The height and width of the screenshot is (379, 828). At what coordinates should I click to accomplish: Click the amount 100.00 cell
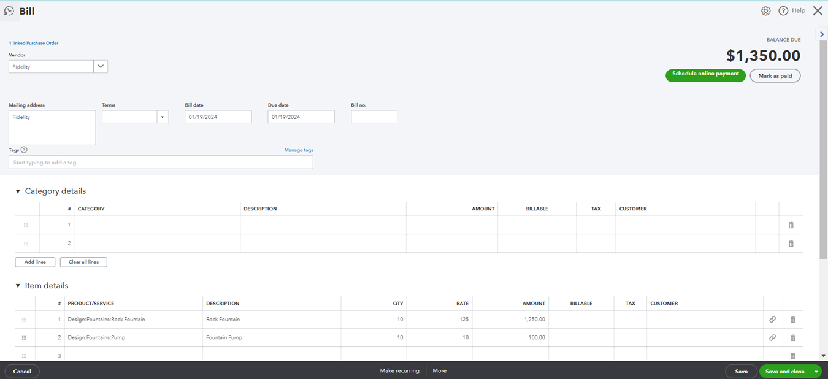point(510,338)
